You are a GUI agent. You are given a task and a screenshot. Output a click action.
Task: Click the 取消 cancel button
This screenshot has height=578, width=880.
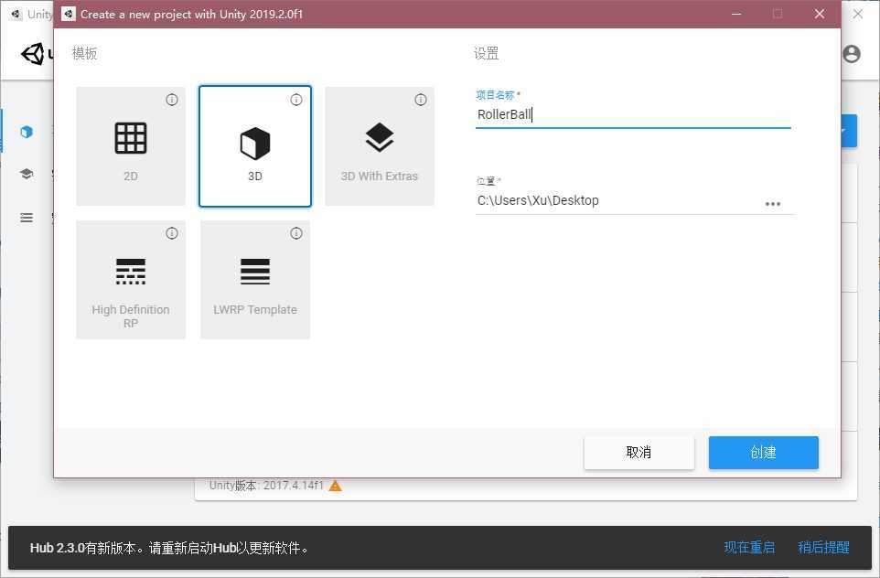coord(639,453)
